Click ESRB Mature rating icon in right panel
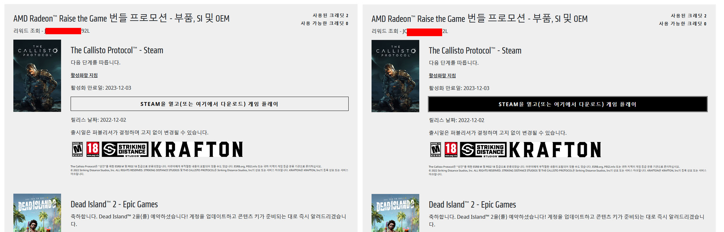Image resolution: width=724 pixels, height=232 pixels. point(436,150)
